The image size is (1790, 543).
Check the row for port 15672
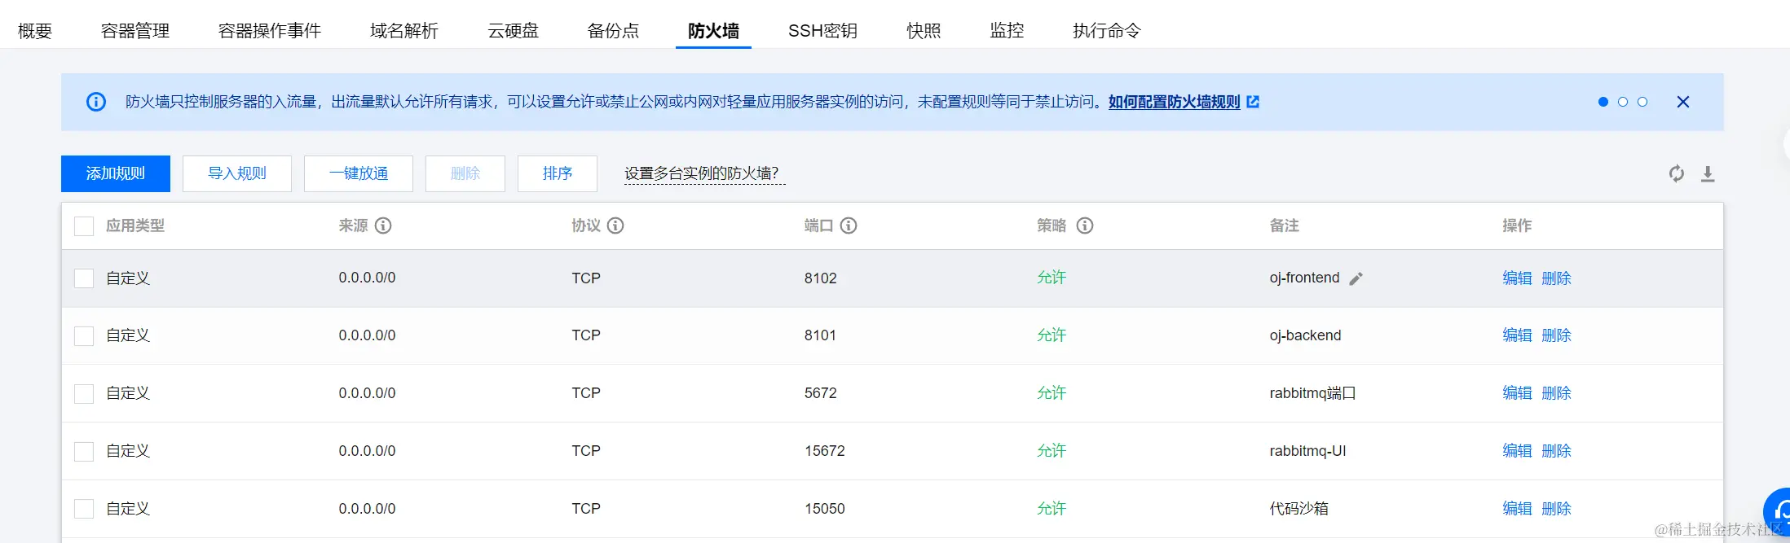click(84, 451)
